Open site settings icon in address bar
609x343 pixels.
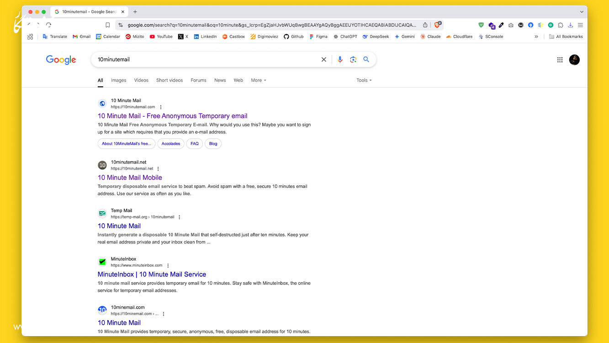[121, 25]
